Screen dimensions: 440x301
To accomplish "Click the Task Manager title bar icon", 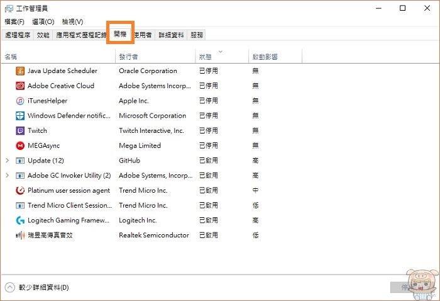I will [9, 8].
